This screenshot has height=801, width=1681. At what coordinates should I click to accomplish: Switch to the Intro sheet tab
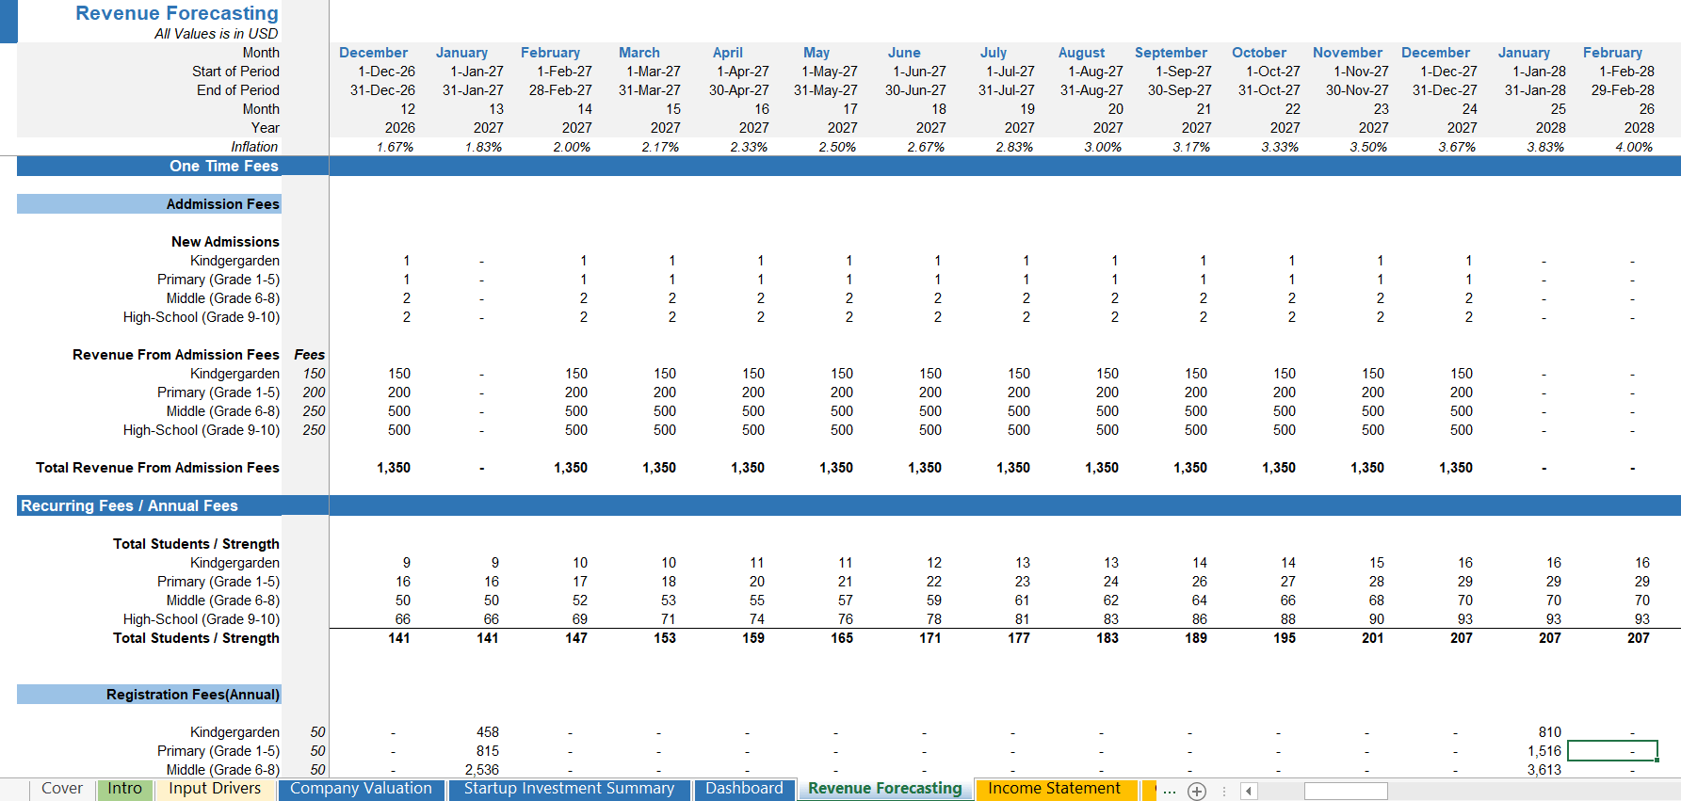coord(124,789)
